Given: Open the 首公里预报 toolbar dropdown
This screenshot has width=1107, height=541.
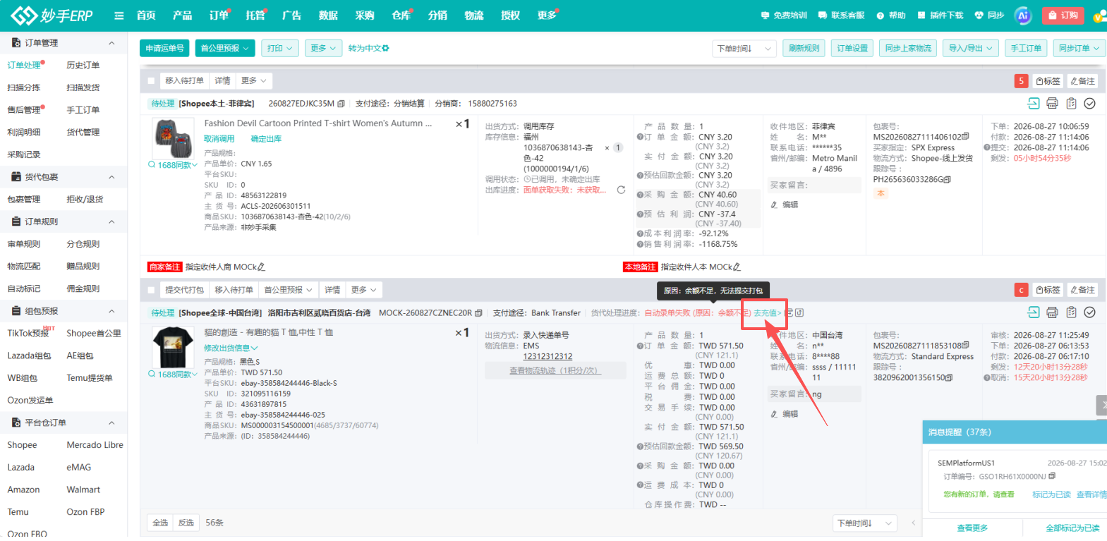Looking at the screenshot, I should [225, 48].
